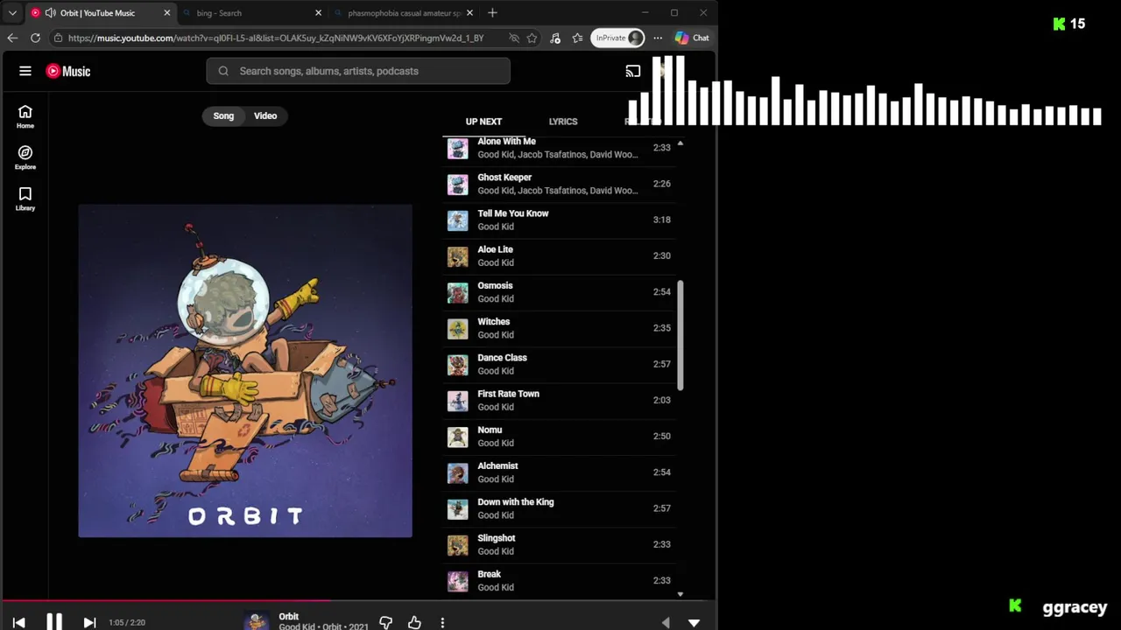Play Alone With Me from queue
Image resolution: width=1121 pixels, height=630 pixels.
pyautogui.click(x=559, y=148)
